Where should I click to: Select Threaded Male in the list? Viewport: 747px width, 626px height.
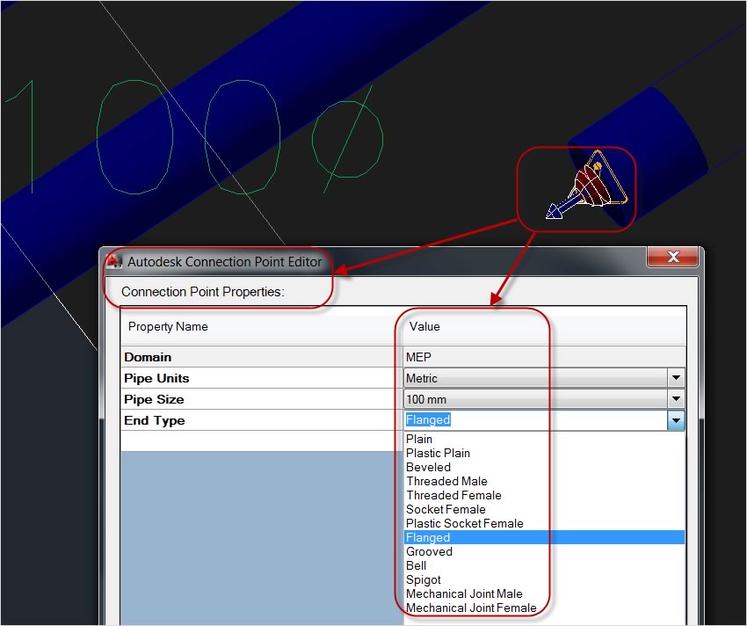[x=446, y=481]
